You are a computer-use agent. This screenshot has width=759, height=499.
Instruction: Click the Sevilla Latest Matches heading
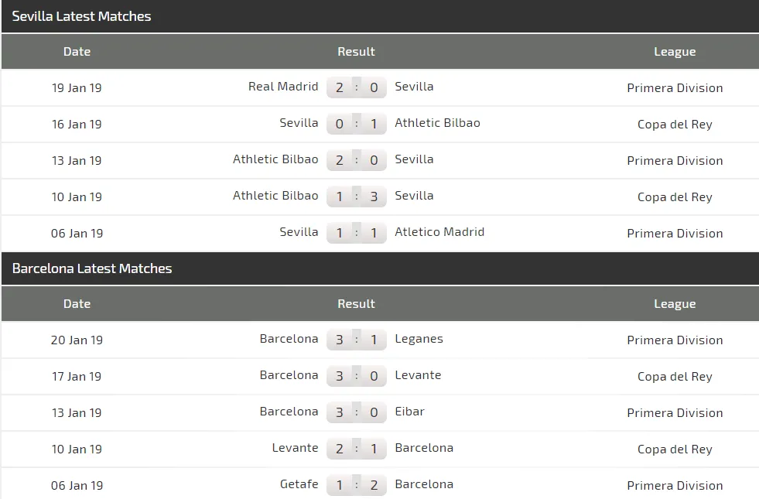coord(81,16)
